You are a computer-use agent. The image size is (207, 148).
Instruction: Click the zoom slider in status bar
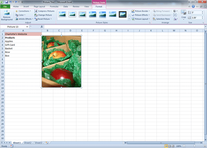click(195, 146)
